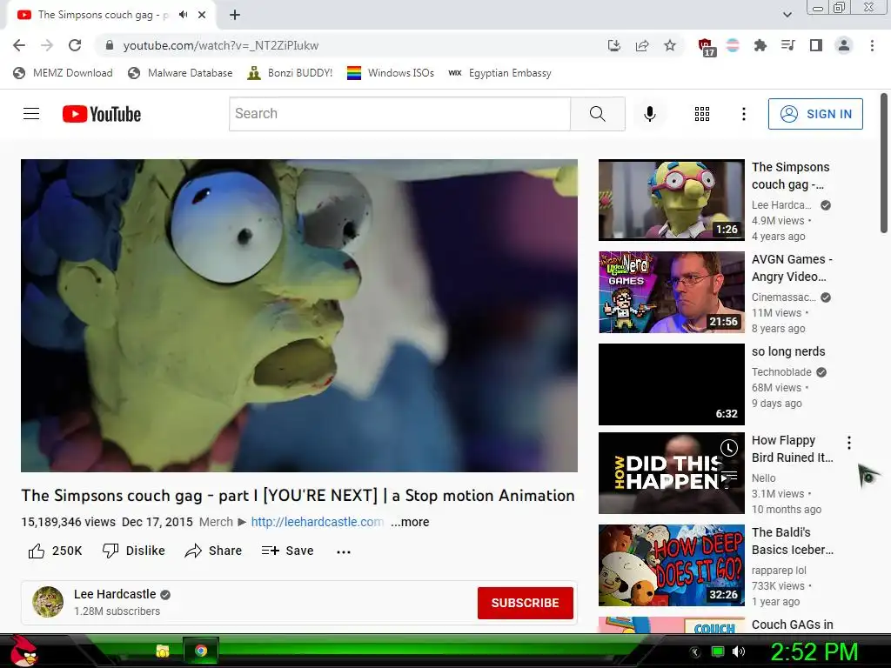Screen dimensions: 891x668
Task: Open Egyptian Embassy bookmark
Action: click(500, 73)
